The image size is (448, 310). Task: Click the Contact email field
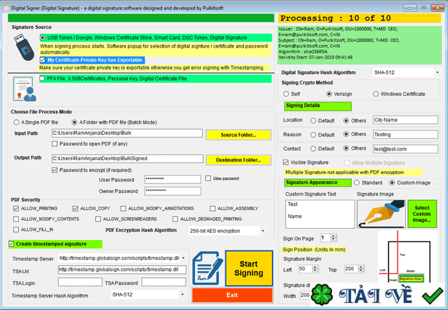click(x=405, y=149)
